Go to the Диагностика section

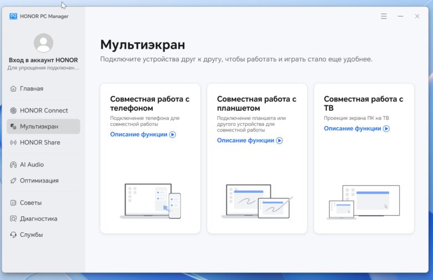click(43, 218)
